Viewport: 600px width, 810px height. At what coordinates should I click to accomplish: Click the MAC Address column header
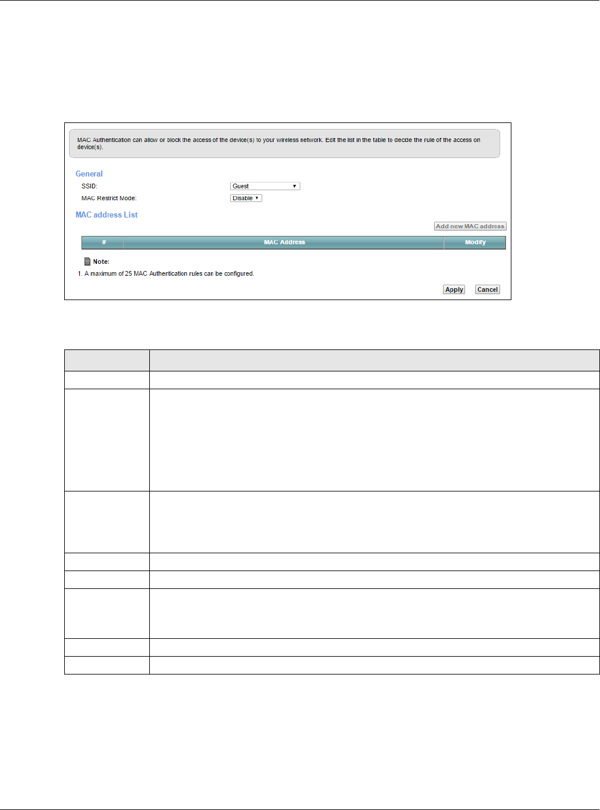[x=284, y=242]
